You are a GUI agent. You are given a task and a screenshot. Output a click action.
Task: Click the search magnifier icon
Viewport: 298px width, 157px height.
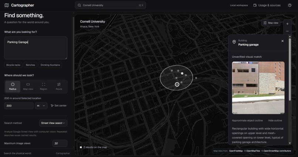(x=79, y=5)
